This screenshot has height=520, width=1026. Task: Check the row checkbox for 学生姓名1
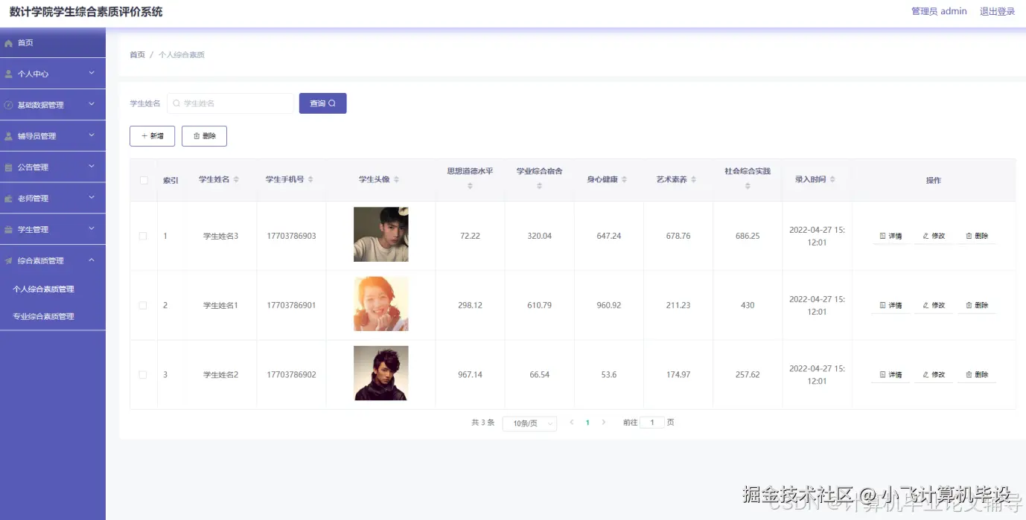(x=143, y=305)
